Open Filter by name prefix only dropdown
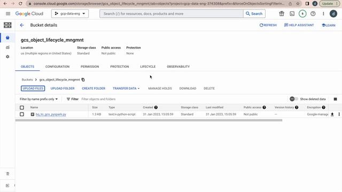 (38, 99)
